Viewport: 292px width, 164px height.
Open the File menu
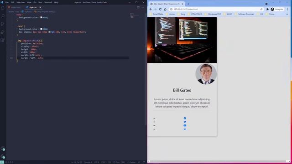(x=7, y=2)
